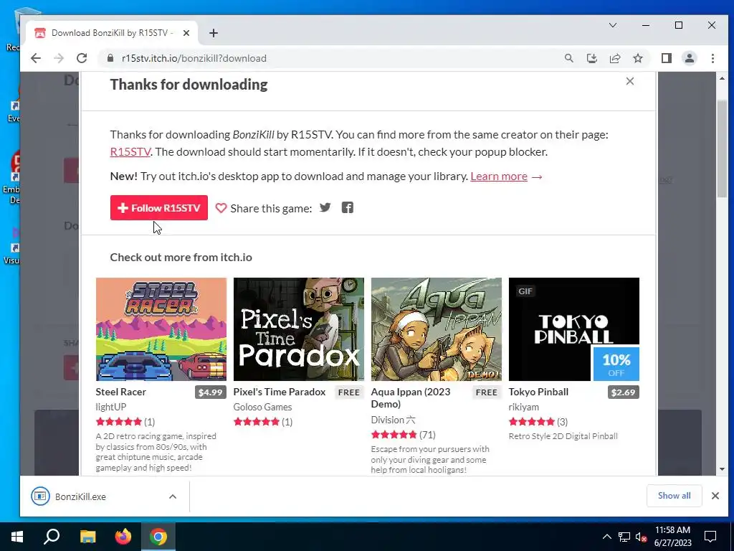Open the Windows Start menu

(x=17, y=537)
